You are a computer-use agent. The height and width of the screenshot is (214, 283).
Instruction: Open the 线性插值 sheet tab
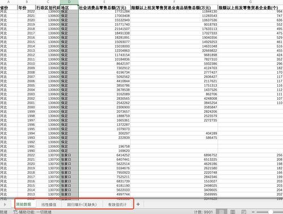pos(49,204)
